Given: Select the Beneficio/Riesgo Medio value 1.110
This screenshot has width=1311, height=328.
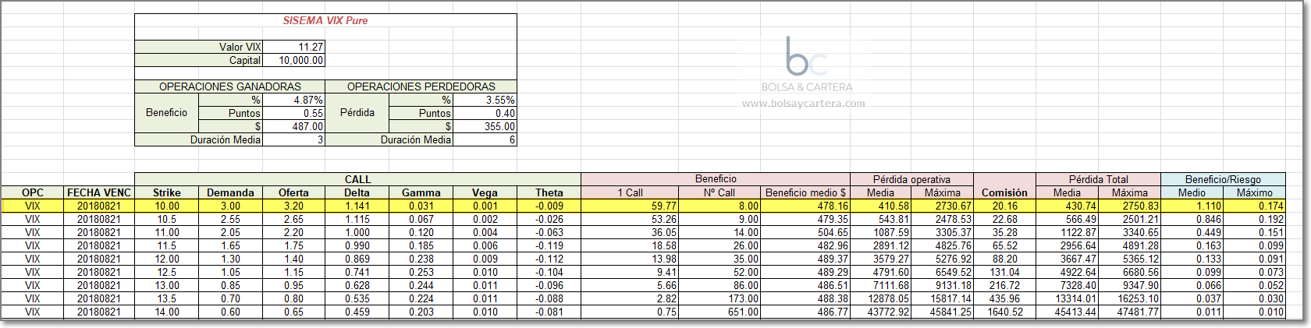Looking at the screenshot, I should tap(1192, 206).
